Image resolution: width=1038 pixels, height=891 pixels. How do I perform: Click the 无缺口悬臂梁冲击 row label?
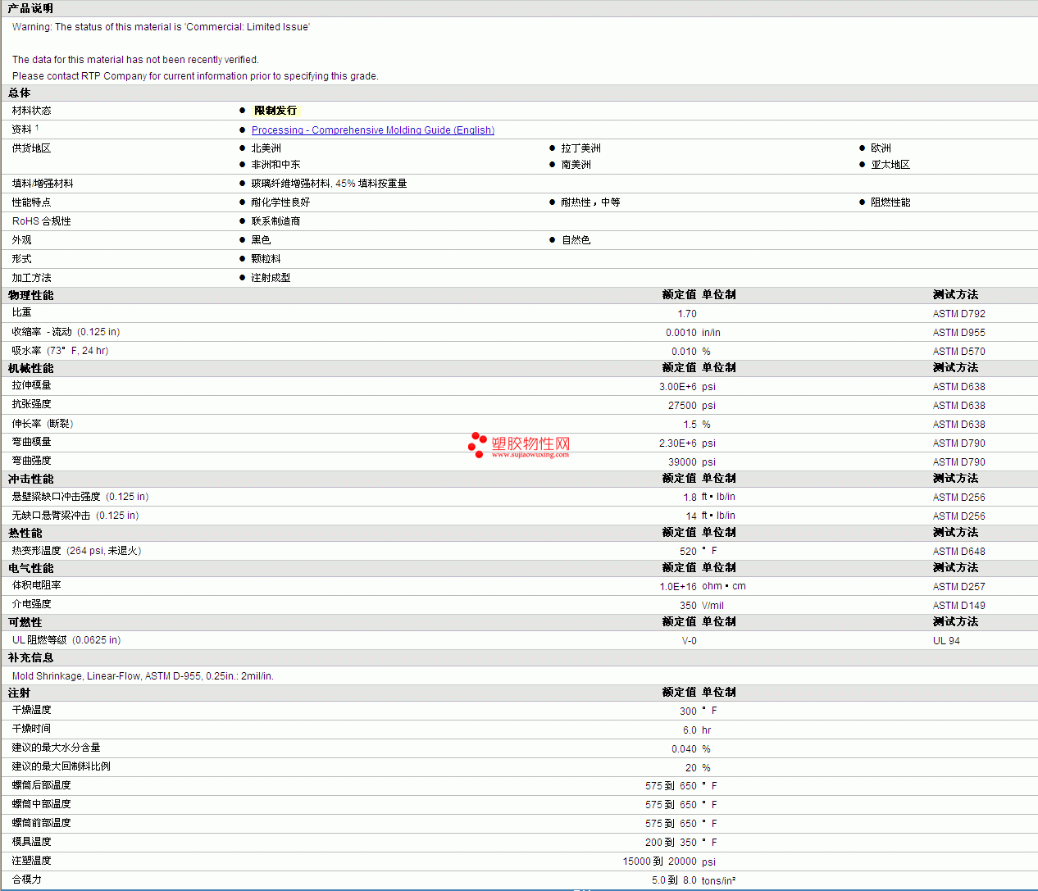(x=75, y=516)
